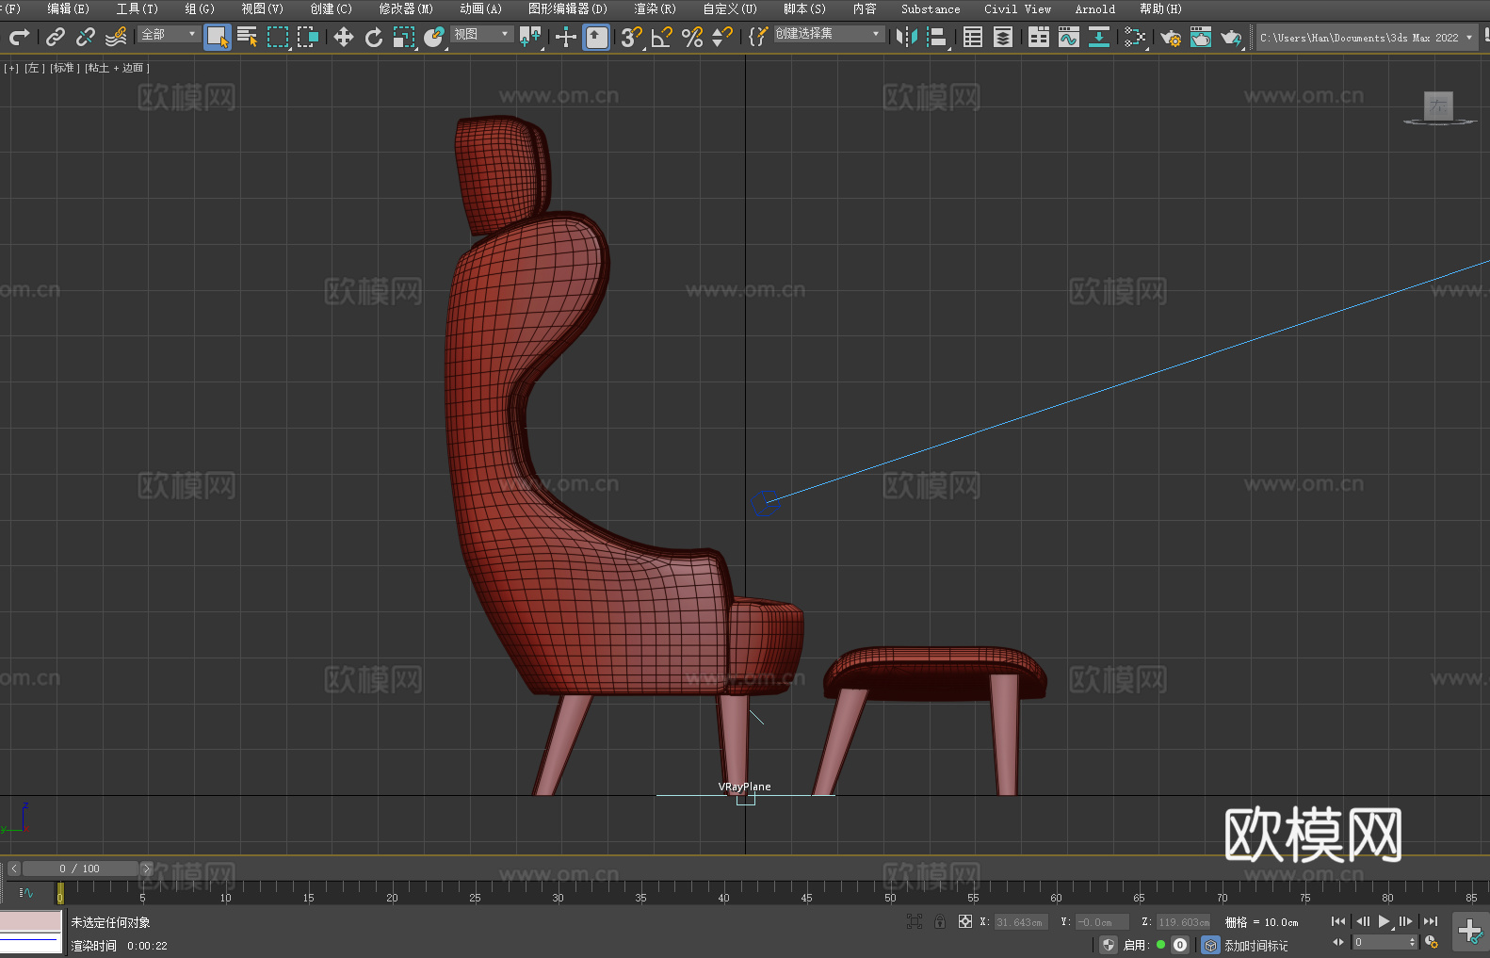Open the 编辑(E) menu

69,8
